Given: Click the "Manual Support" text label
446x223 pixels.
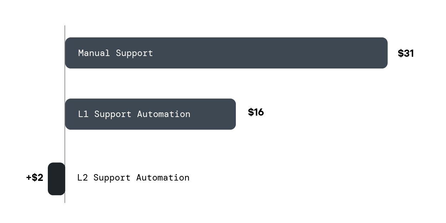Looking at the screenshot, I should click(x=116, y=53).
